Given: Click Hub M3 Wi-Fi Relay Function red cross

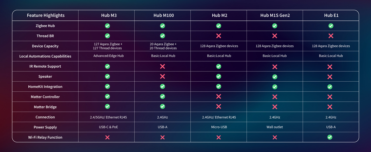Looking at the screenshot, I should coord(107,137).
